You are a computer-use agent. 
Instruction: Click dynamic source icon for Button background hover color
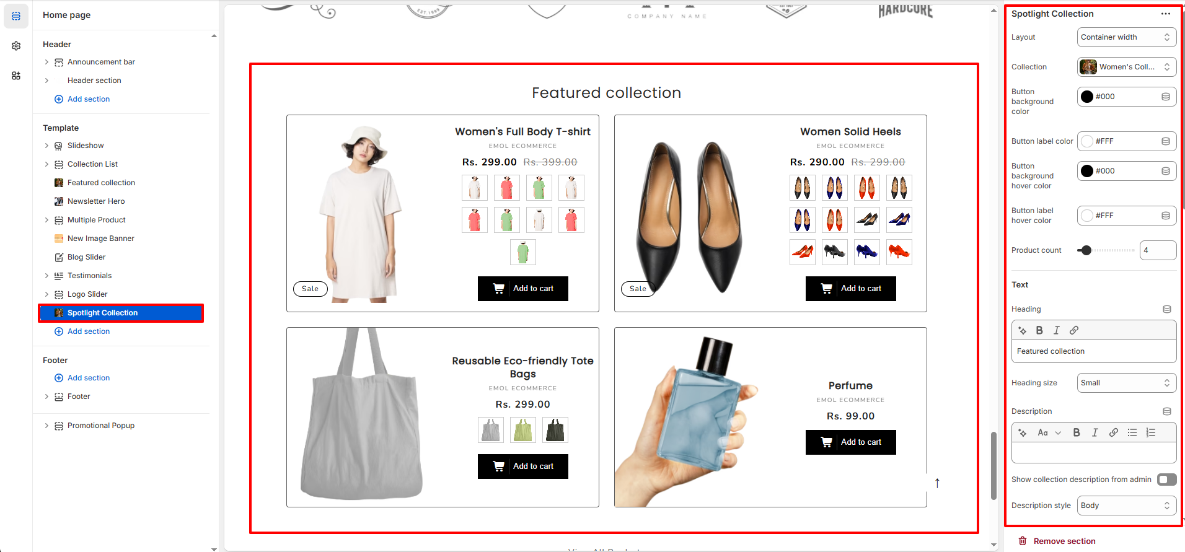(1166, 171)
